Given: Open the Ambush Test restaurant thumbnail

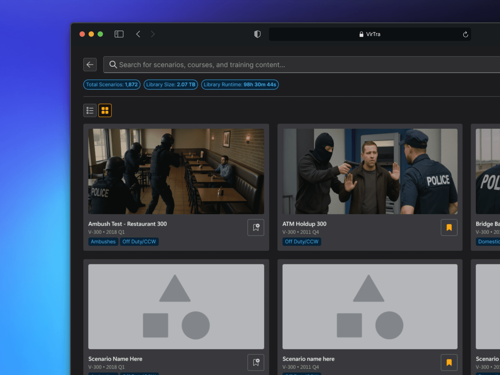Looking at the screenshot, I should (x=176, y=171).
